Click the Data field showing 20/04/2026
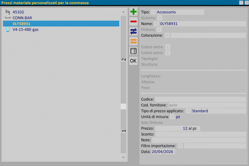The height and width of the screenshot is (166, 249). click(x=163, y=152)
